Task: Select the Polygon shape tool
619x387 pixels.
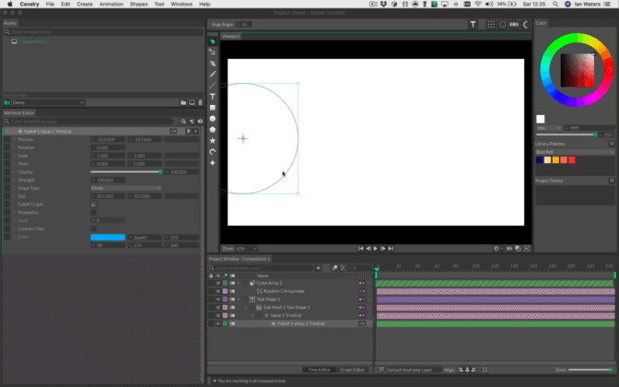Action: point(213,129)
